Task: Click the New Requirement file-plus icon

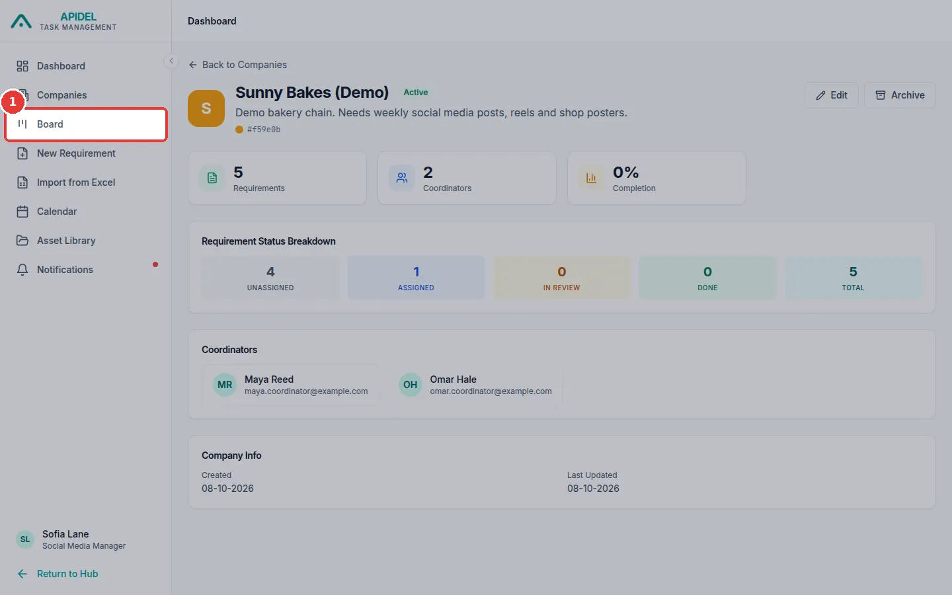Action: [22, 153]
